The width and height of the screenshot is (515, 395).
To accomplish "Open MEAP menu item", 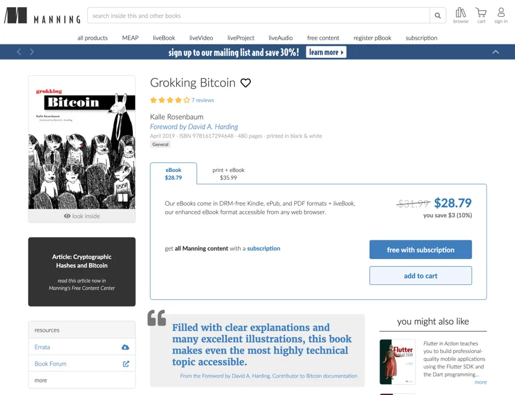I will click(x=131, y=38).
